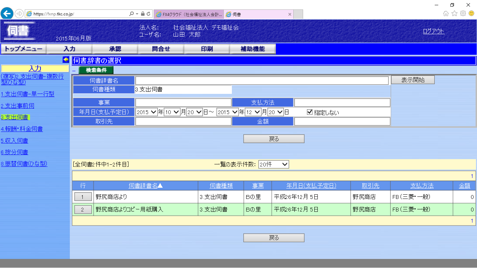Open 1.支出伺書-単一行型 link
Image resolution: width=477 pixels, height=268 pixels.
coord(28,94)
